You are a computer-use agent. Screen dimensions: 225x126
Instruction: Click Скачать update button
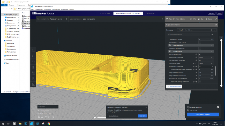[x=142, y=116]
